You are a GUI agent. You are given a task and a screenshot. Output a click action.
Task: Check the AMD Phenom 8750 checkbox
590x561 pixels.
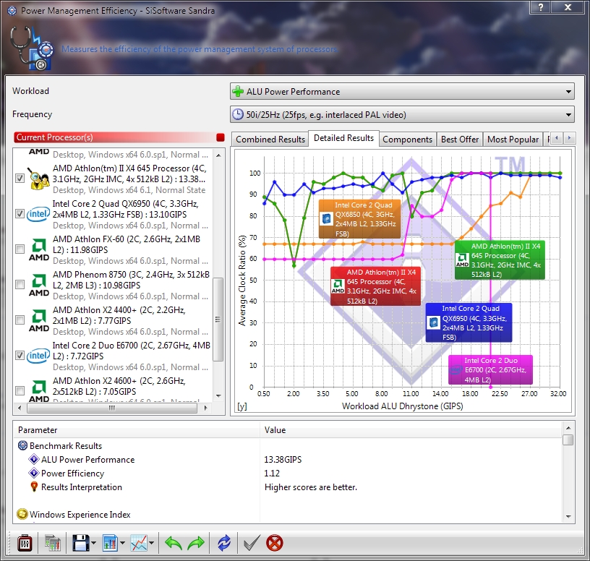[20, 284]
